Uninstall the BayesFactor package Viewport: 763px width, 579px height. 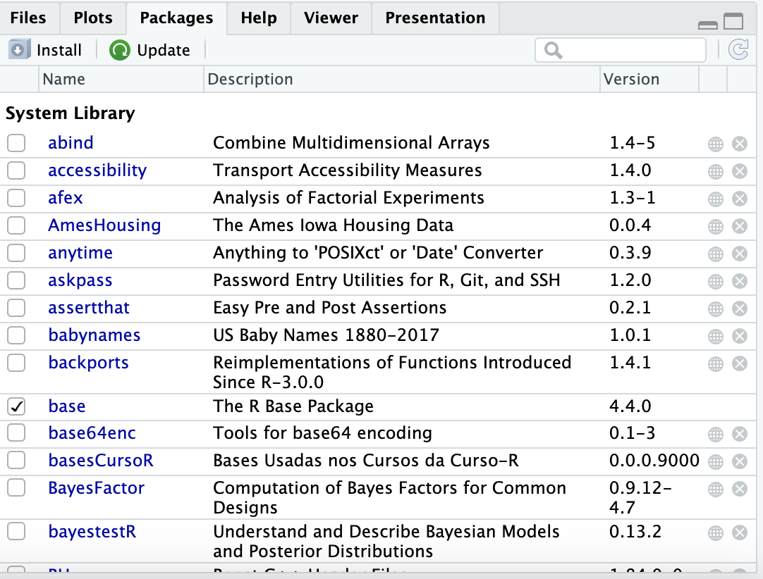(739, 489)
